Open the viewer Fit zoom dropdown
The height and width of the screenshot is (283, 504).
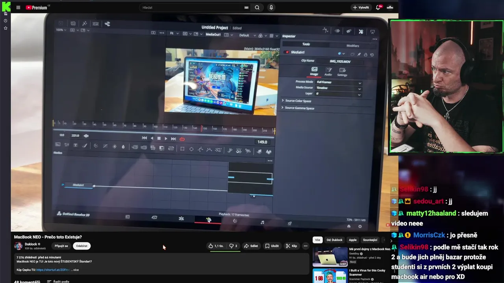[174, 34]
